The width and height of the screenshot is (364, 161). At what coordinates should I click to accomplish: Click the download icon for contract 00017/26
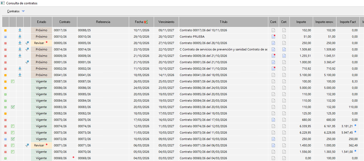pyautogui.click(x=20, y=30)
